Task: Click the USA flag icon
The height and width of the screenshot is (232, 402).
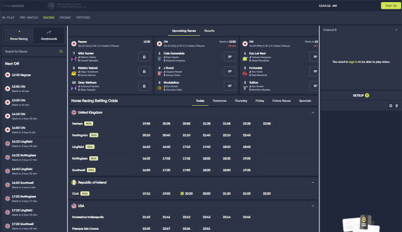Action: coord(74,205)
